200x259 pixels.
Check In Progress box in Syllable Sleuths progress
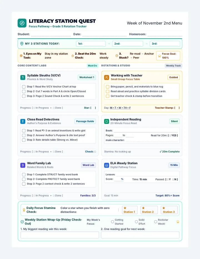tap(34, 108)
